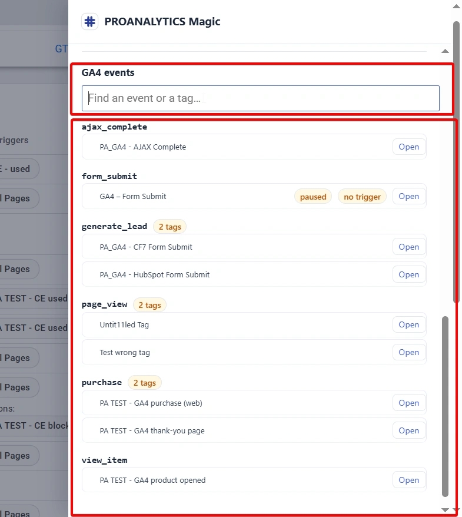This screenshot has width=462, height=517.
Task: Open the Test wrong tag entry
Action: pyautogui.click(x=408, y=353)
